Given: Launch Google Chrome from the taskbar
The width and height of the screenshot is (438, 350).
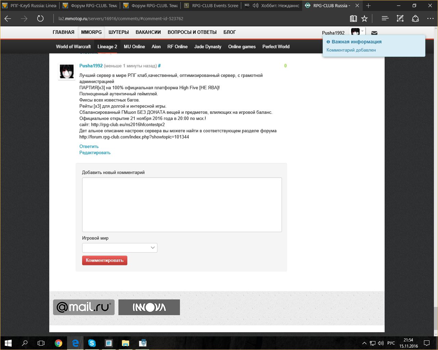Looking at the screenshot, I should [x=59, y=343].
